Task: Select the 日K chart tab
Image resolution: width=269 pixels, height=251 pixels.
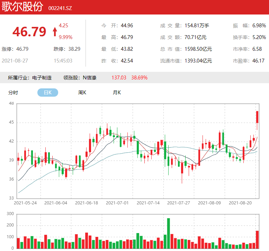Action: click(48, 93)
